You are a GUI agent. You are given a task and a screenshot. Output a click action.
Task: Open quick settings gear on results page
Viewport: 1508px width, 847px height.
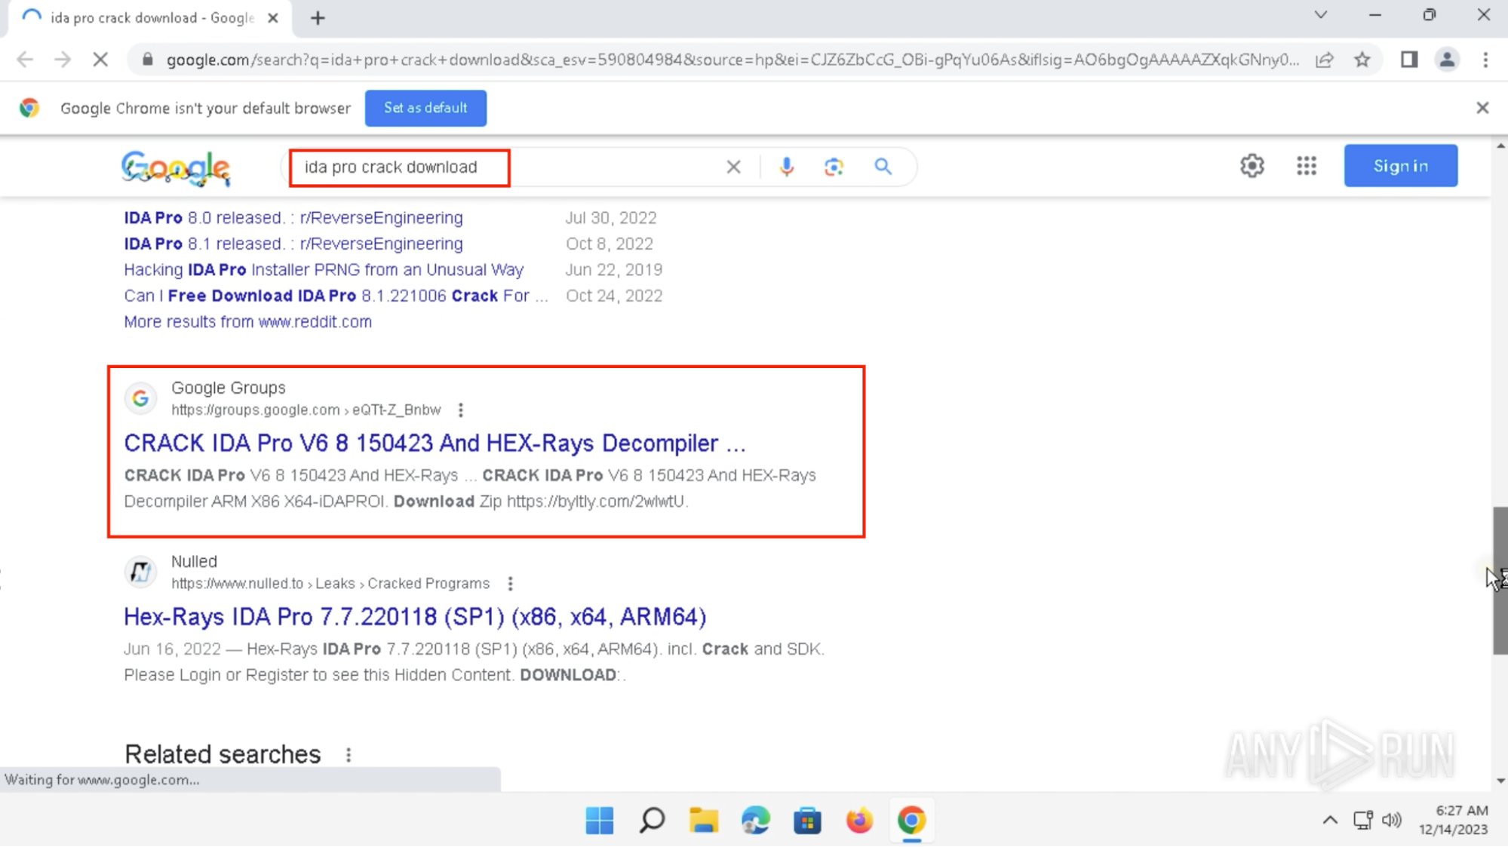tap(1252, 166)
